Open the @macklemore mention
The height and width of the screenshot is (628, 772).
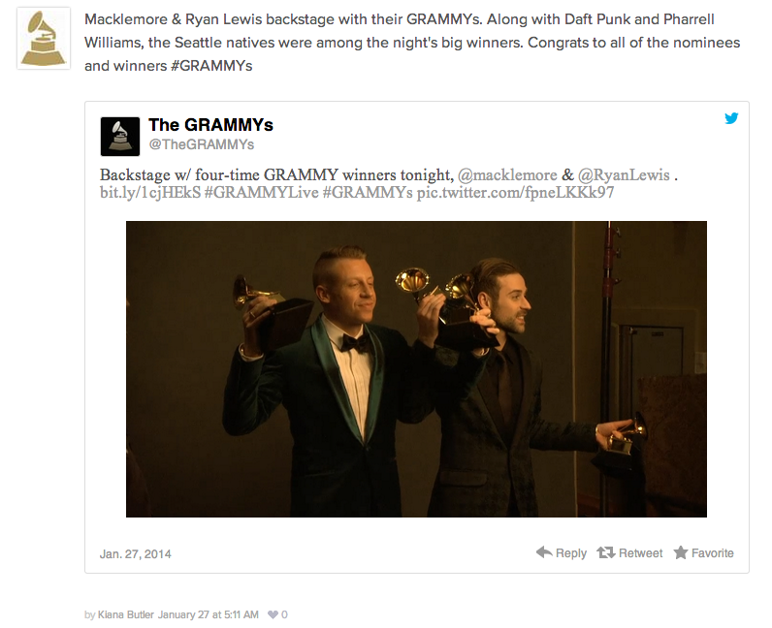(507, 174)
